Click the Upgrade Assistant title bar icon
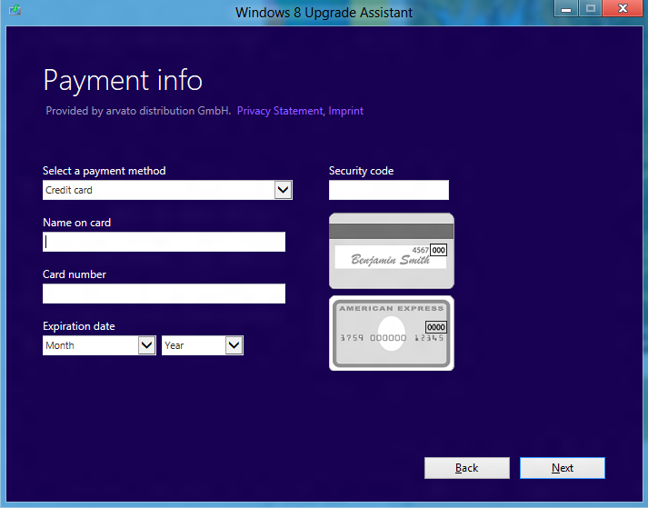The height and width of the screenshot is (508, 648). (x=14, y=12)
